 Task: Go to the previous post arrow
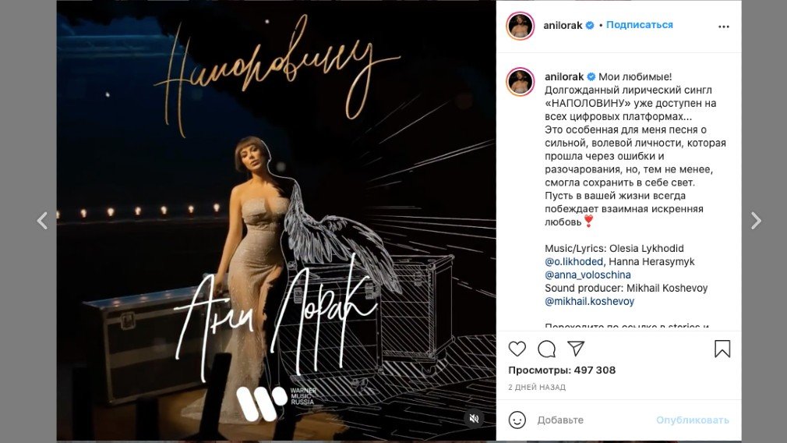point(43,221)
